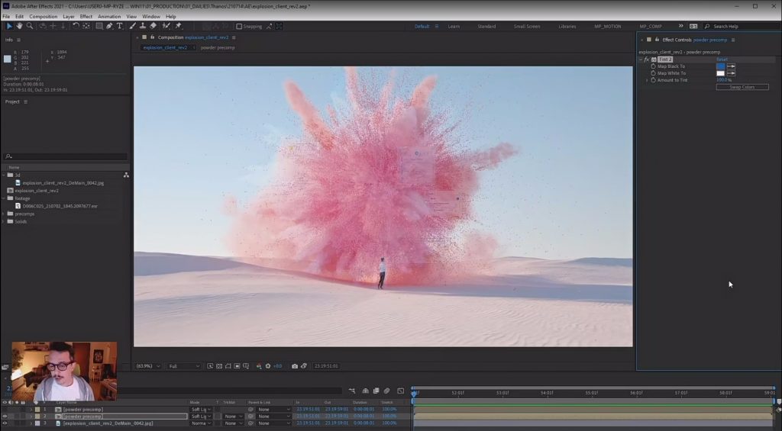Screen dimensions: 782x431
Task: Open blend mode dropdown for layer 1
Action: [x=202, y=410]
